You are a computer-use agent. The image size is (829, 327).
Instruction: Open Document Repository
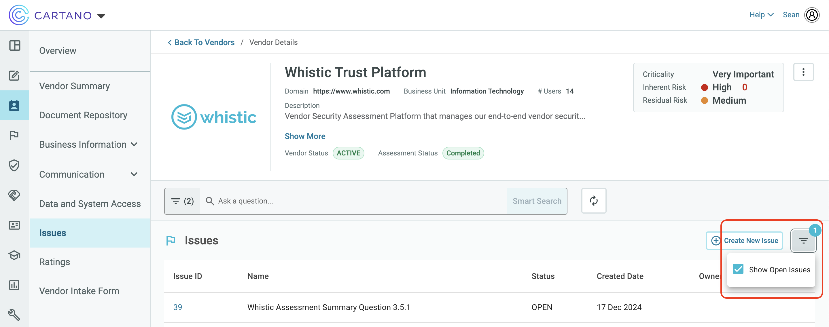click(x=83, y=115)
